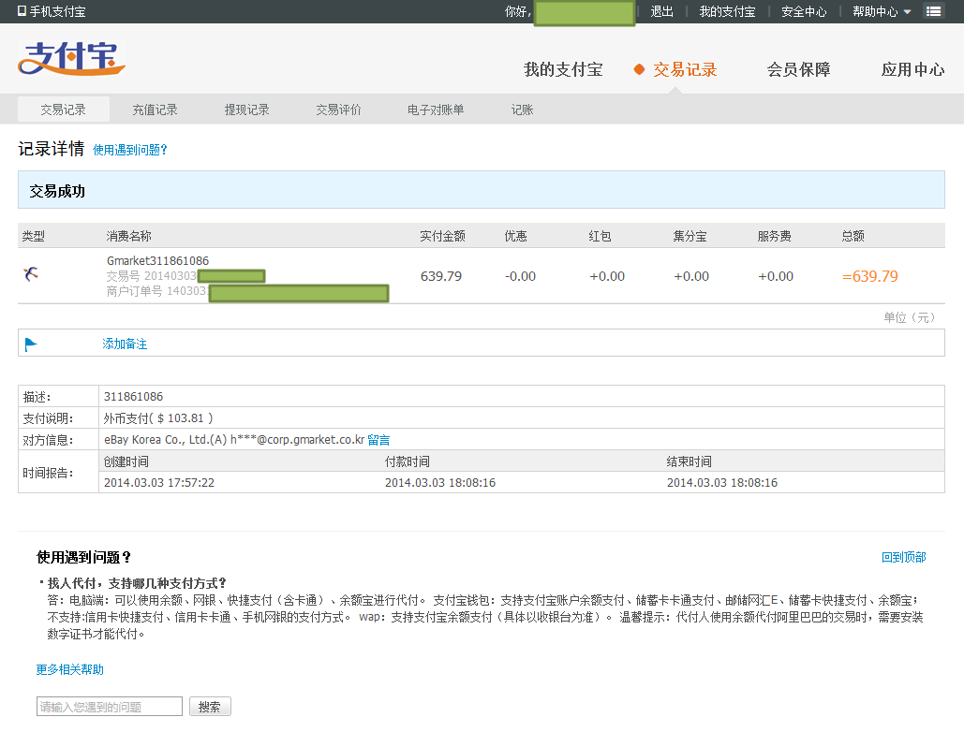
Task: Switch to the 记账 tab
Action: coord(522,110)
